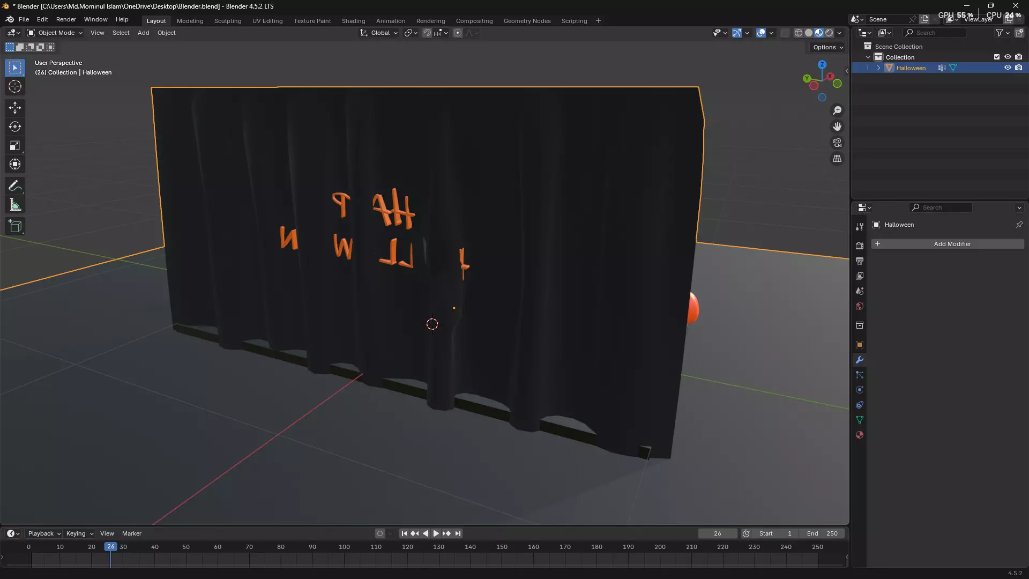Open the Options dropdown in viewport

(x=828, y=47)
